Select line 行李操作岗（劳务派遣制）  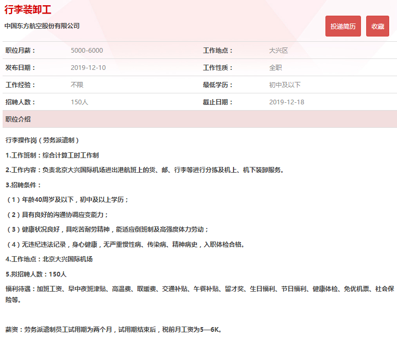tap(42, 140)
